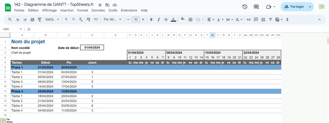Select the date de début cell 01/04/2024
This screenshot has width=329, height=123.
tap(92, 48)
